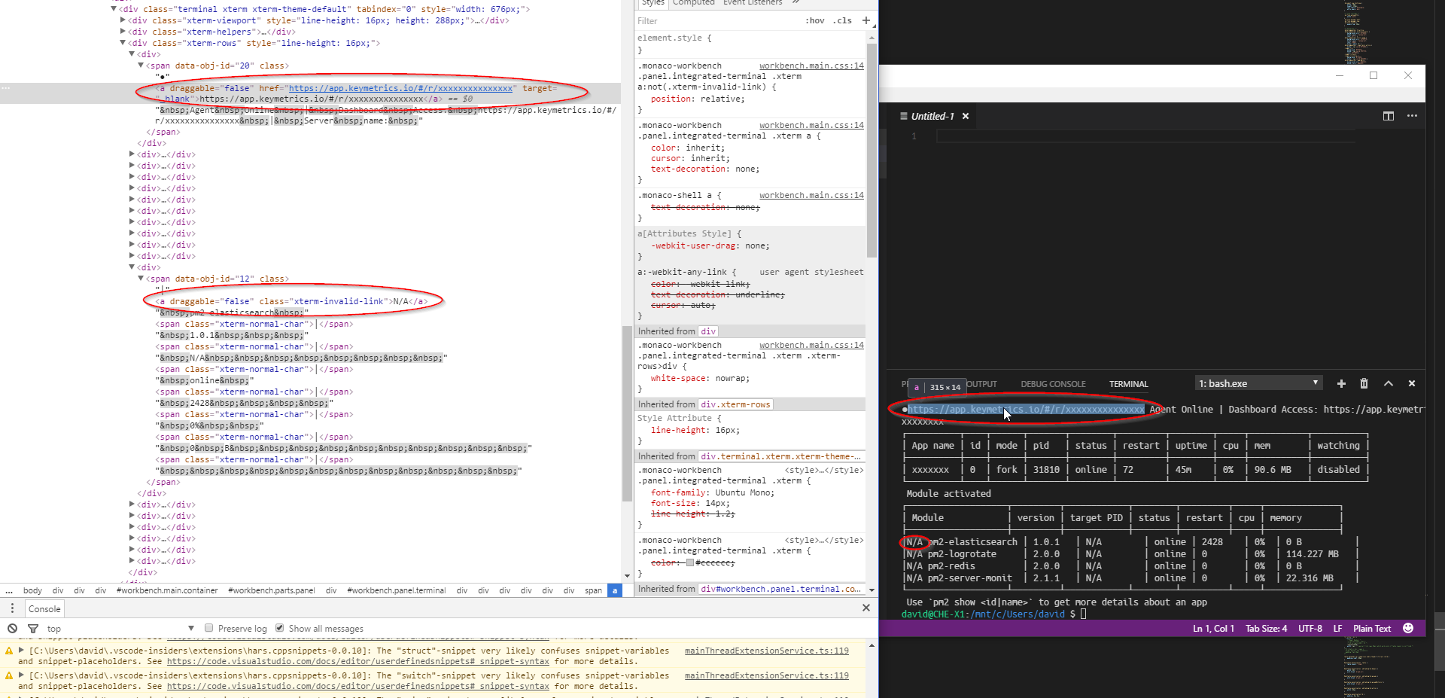Screen dimensions: 1445x698
Task: Add a new terminal with plus icon
Action: [x=1340, y=383]
